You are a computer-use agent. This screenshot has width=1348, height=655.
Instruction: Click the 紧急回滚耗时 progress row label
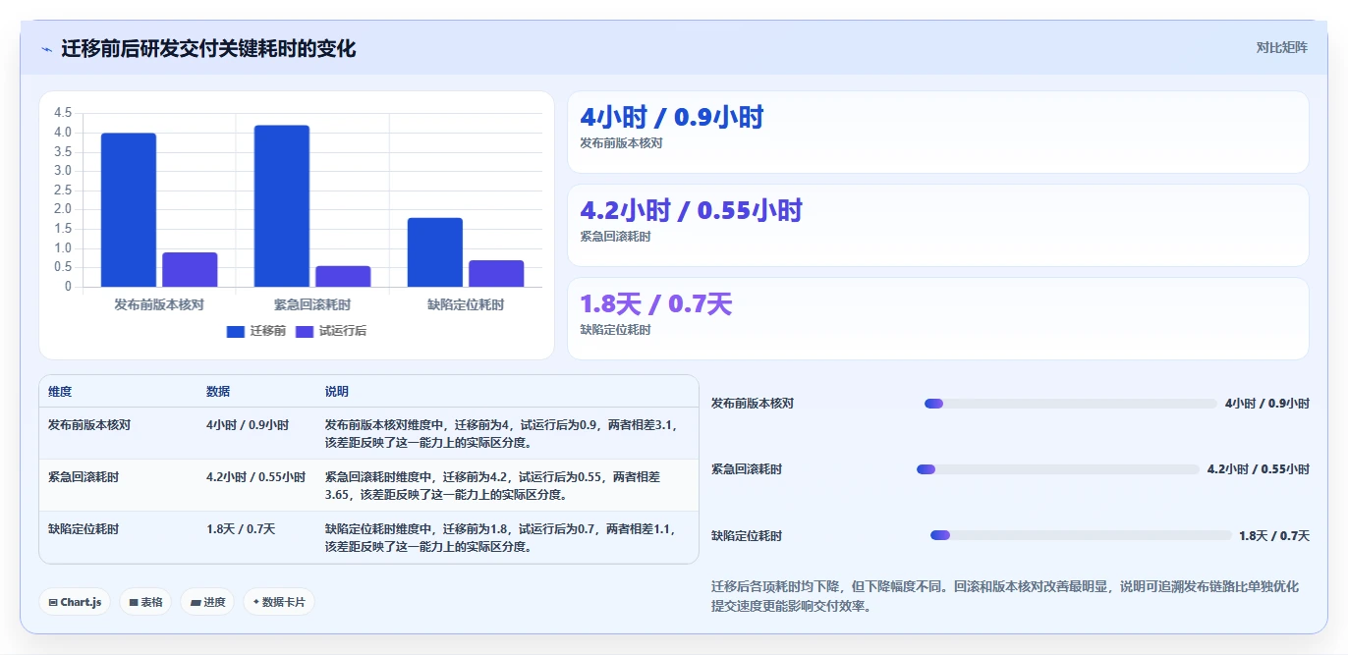[x=747, y=469]
